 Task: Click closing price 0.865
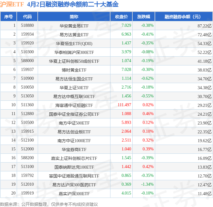(126, 176)
